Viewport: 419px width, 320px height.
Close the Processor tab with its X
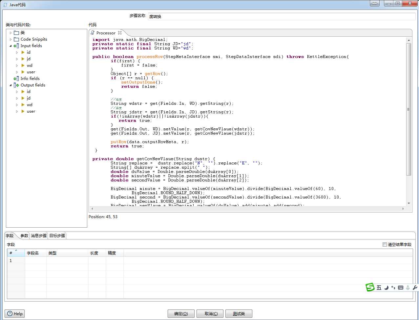(x=120, y=33)
